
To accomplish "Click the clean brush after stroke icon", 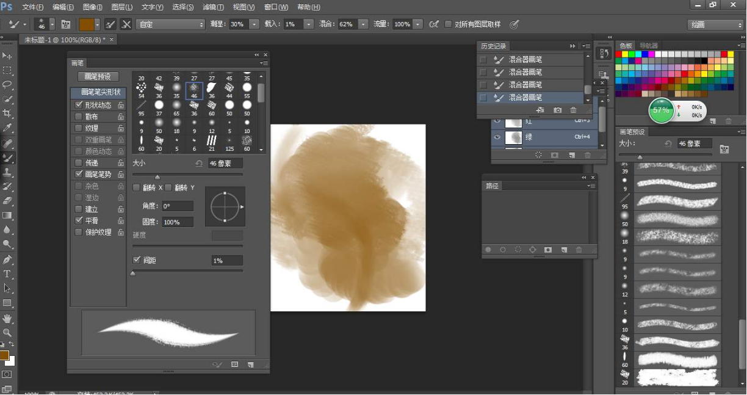I will pyautogui.click(x=126, y=24).
